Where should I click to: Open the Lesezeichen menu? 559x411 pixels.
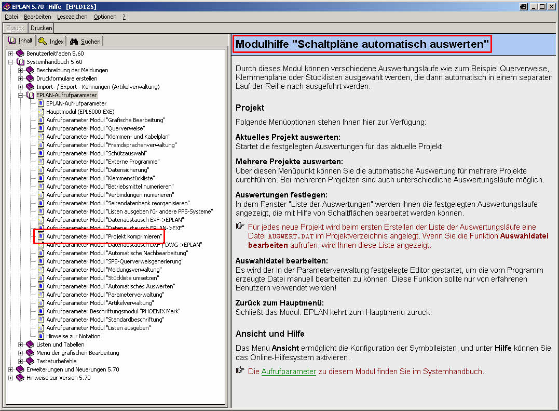coord(72,17)
